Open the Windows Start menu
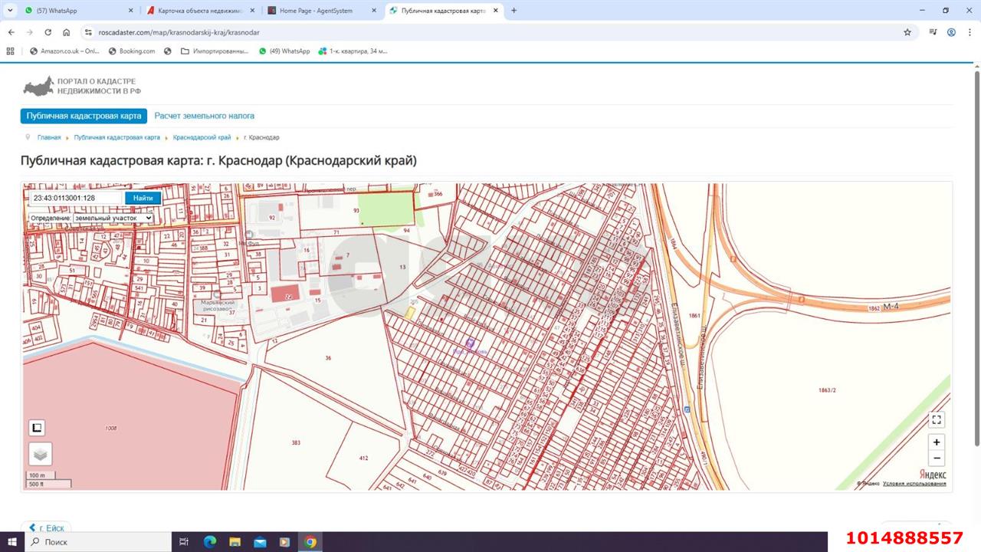The width and height of the screenshot is (981, 552). click(x=12, y=542)
